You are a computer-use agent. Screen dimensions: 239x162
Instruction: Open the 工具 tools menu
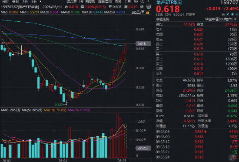point(128,2)
